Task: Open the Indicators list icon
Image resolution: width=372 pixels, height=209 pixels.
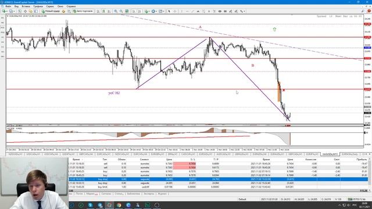Action: pyautogui.click(x=146, y=11)
